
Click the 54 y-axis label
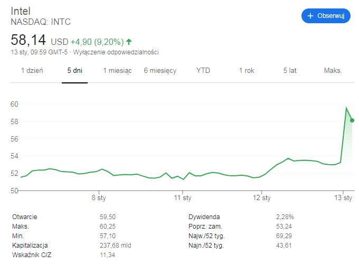14,156
